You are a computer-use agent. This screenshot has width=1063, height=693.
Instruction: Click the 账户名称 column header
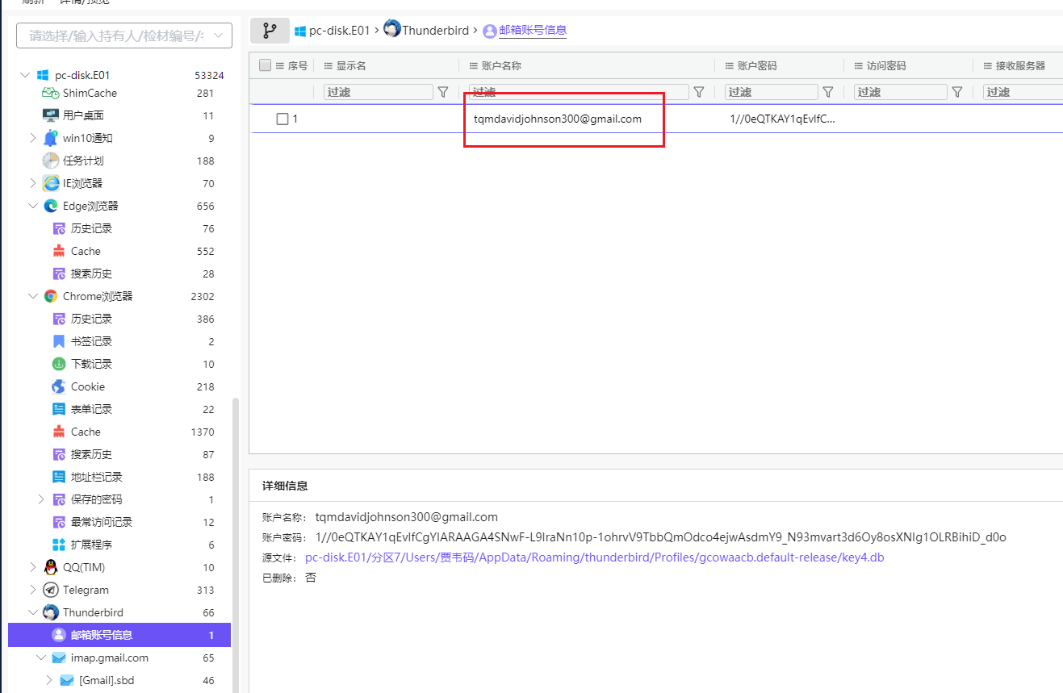pyautogui.click(x=501, y=65)
